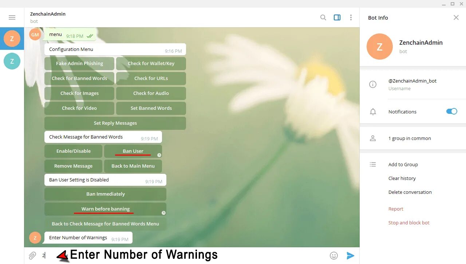Click the Enable/Disable button
This screenshot has height=264, width=466.
(x=74, y=151)
